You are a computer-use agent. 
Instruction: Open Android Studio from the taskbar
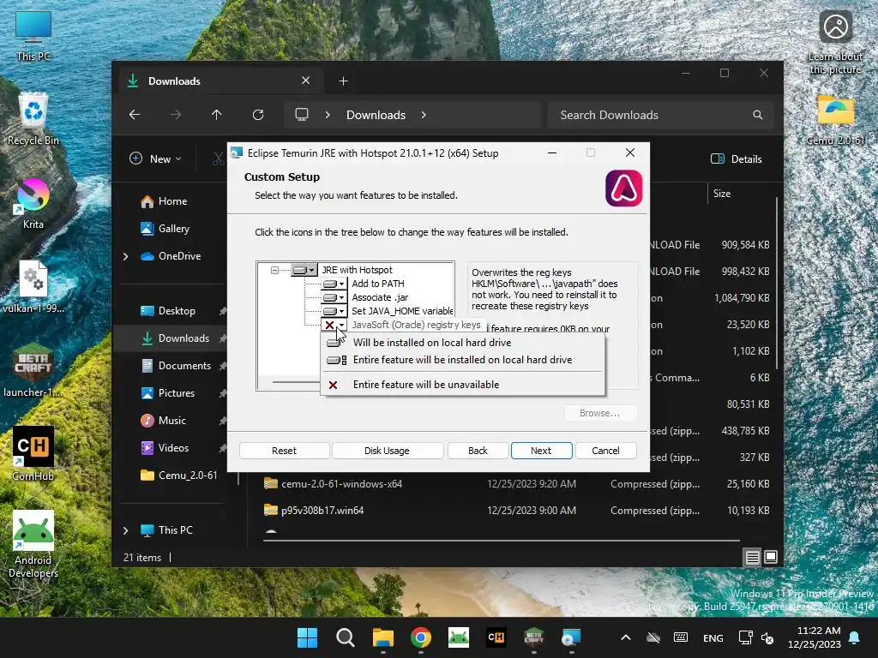click(459, 637)
